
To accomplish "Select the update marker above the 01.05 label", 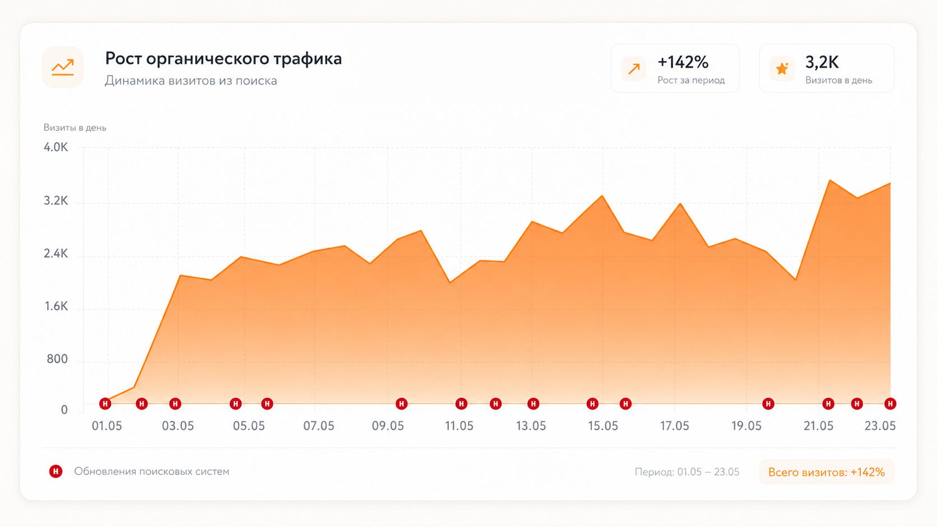I will [x=105, y=404].
